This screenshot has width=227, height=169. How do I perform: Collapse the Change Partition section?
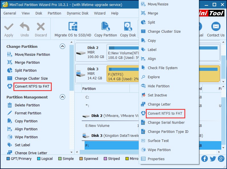point(62,46)
